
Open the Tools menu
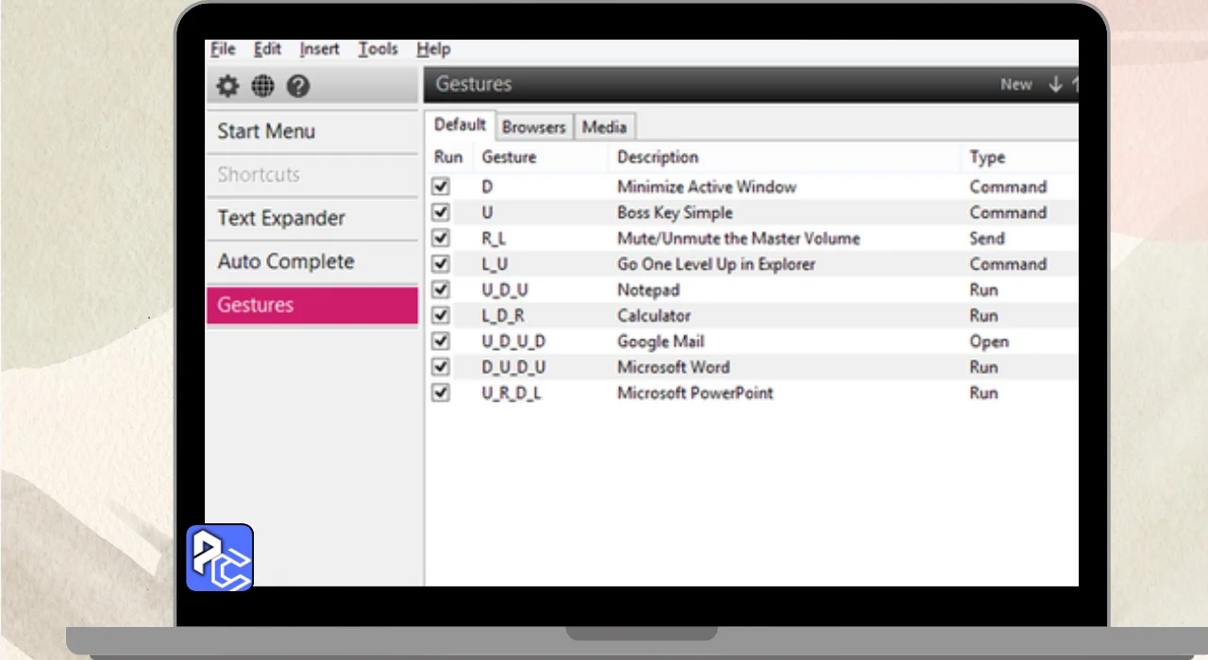pyautogui.click(x=377, y=49)
